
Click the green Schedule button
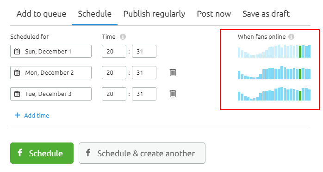pos(42,153)
